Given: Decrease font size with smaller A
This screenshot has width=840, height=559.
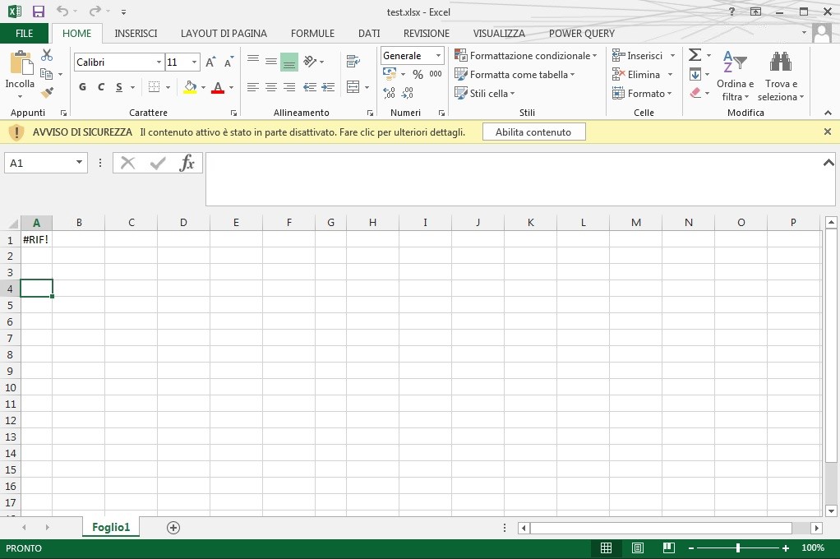Looking at the screenshot, I should [x=228, y=62].
